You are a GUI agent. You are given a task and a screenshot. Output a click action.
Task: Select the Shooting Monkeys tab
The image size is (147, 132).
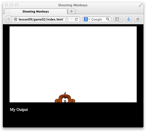click(x=36, y=11)
